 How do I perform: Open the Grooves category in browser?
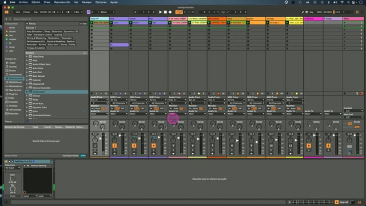coord(11,106)
